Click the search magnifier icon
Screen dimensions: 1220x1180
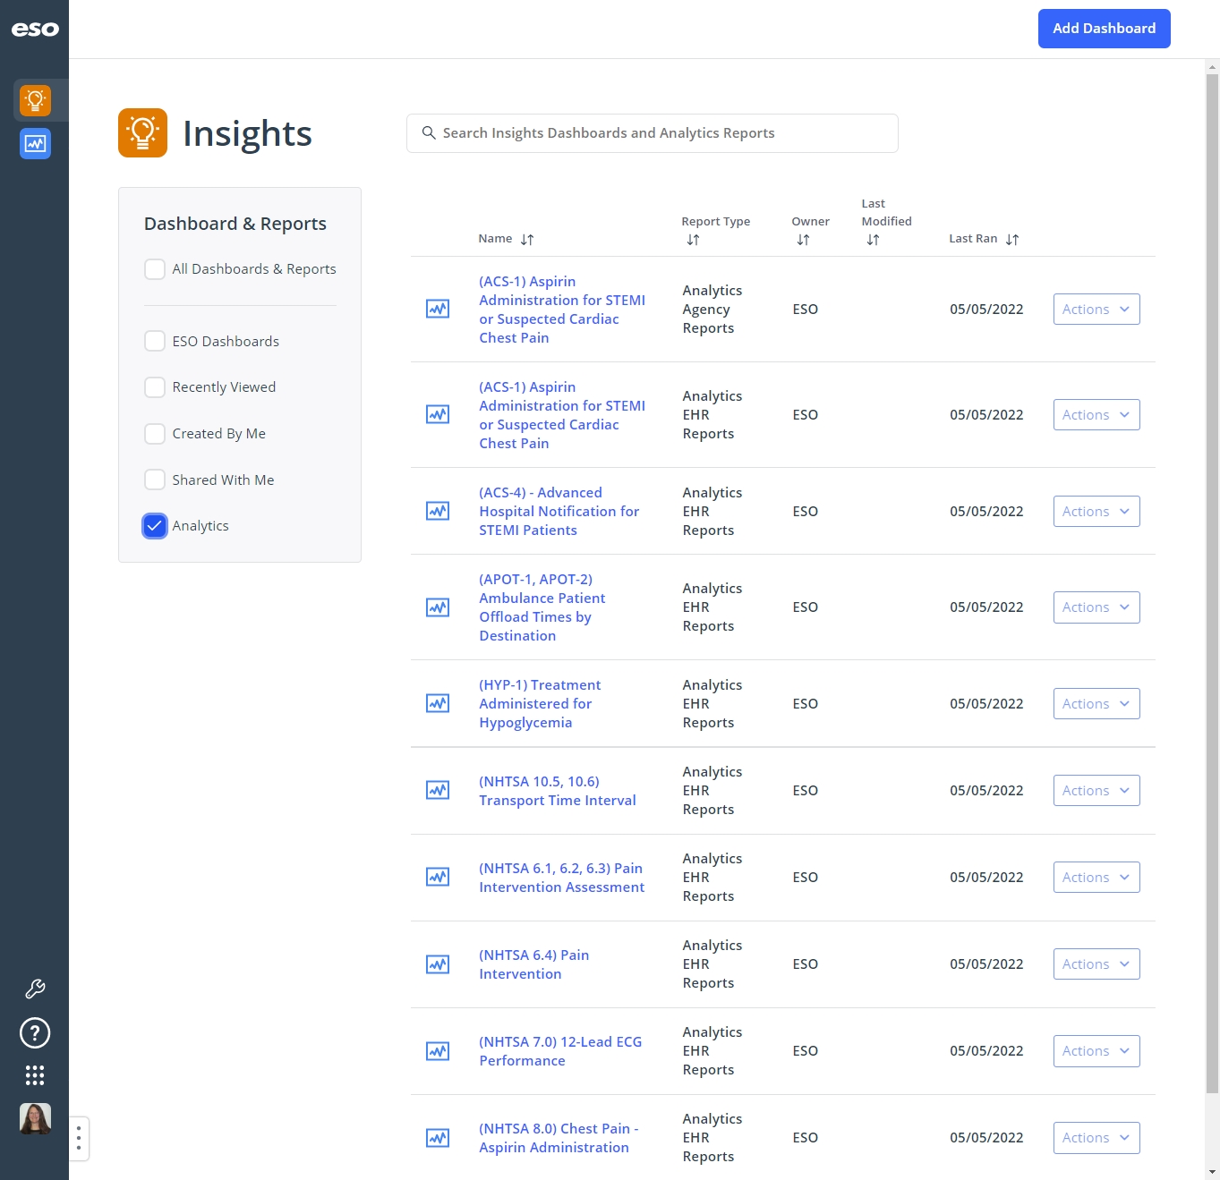429,132
